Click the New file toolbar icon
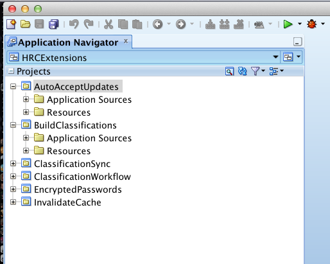 pyautogui.click(x=11, y=24)
